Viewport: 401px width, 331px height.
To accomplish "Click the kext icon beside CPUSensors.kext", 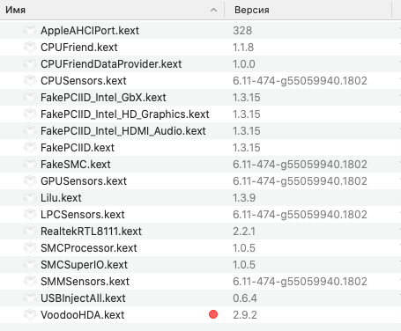I will [x=30, y=80].
